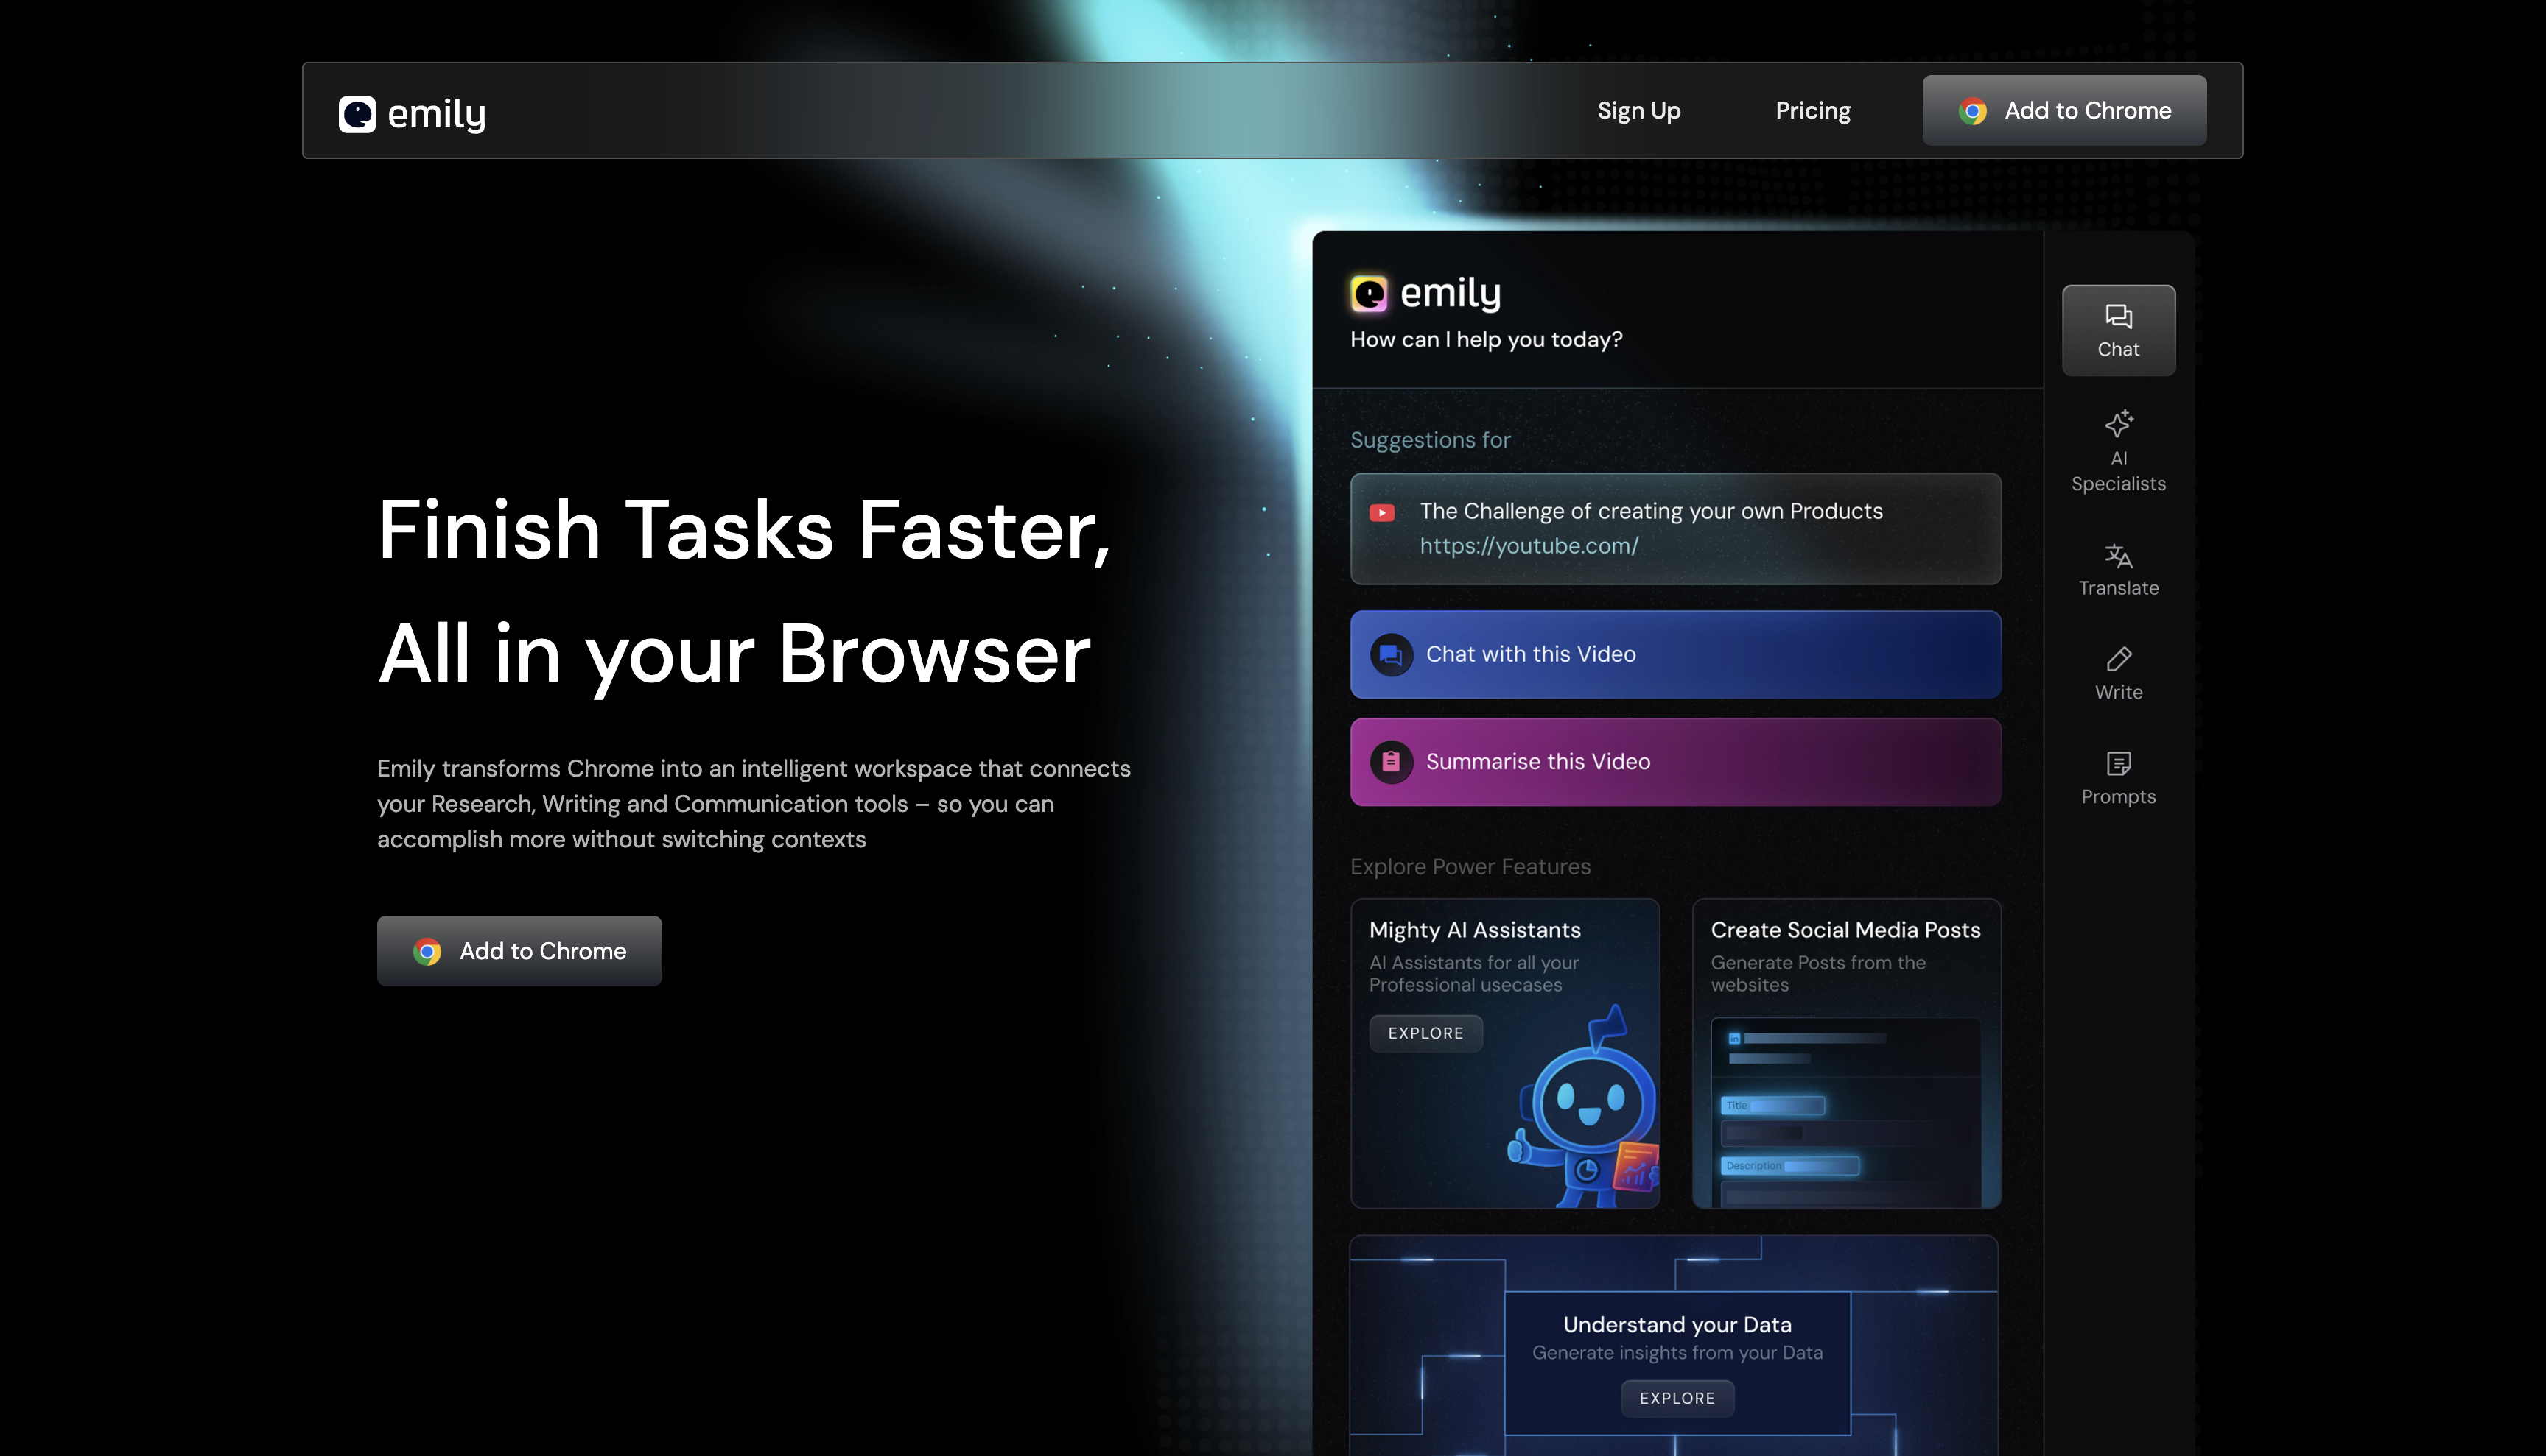Click Add to Chrome text in navbar
The width and height of the screenshot is (2546, 1456).
pos(2088,111)
